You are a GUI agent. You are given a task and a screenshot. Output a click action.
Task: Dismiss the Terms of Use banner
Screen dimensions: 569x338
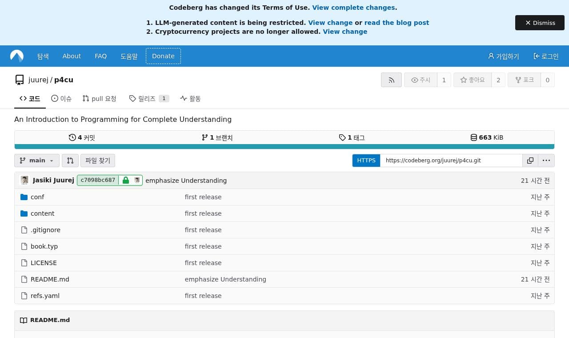point(540,23)
